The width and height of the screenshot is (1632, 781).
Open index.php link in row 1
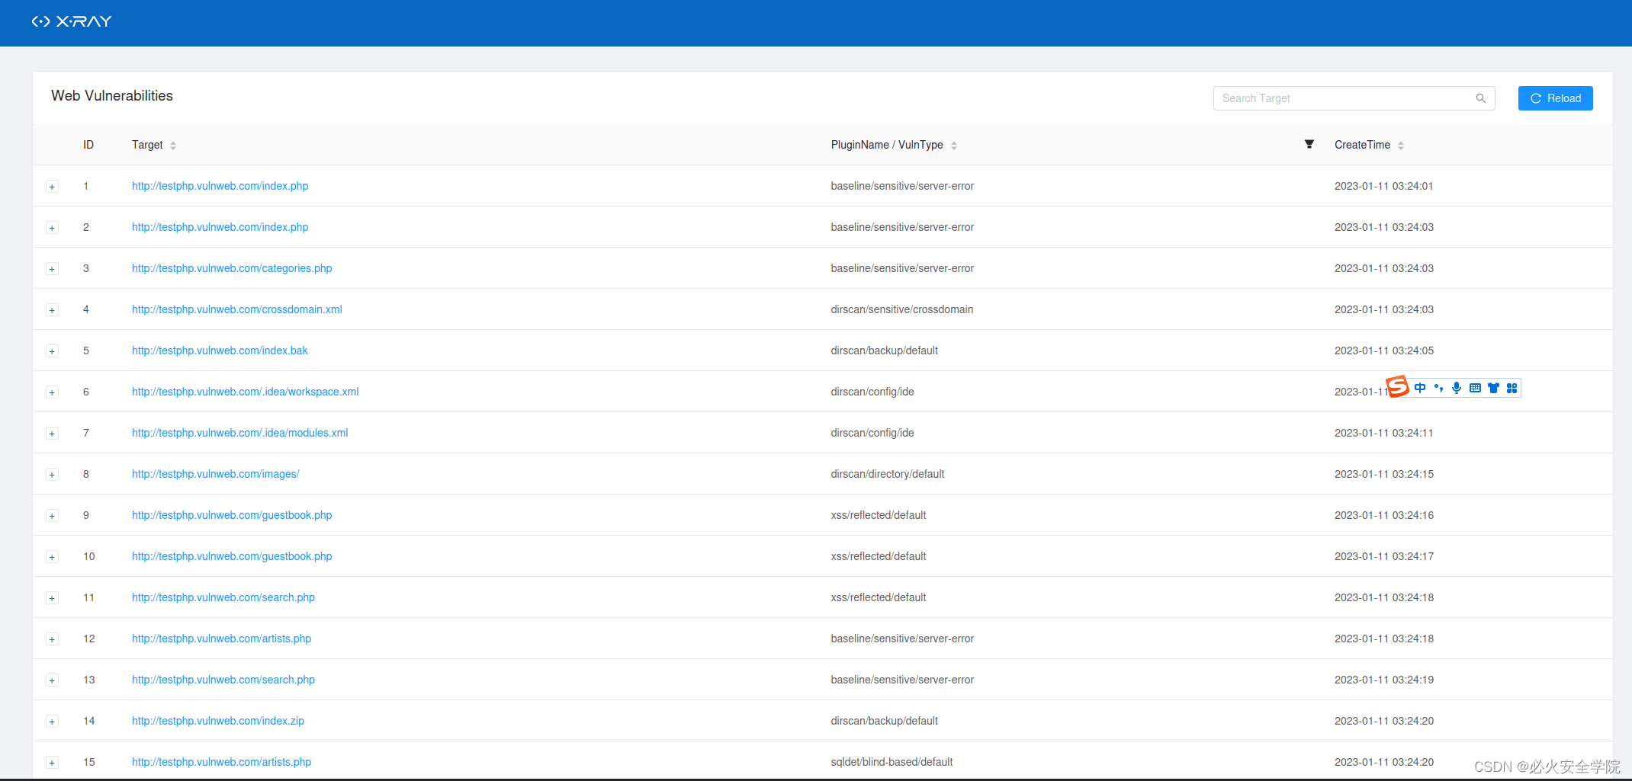pos(220,186)
